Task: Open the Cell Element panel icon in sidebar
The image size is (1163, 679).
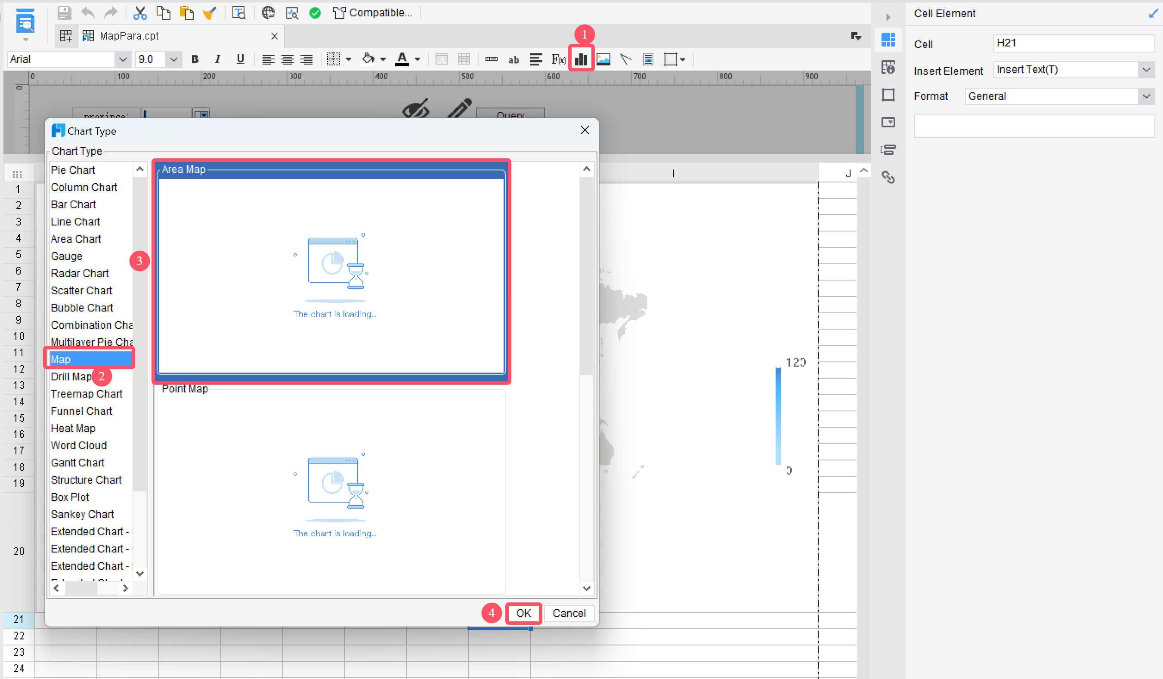Action: 888,40
